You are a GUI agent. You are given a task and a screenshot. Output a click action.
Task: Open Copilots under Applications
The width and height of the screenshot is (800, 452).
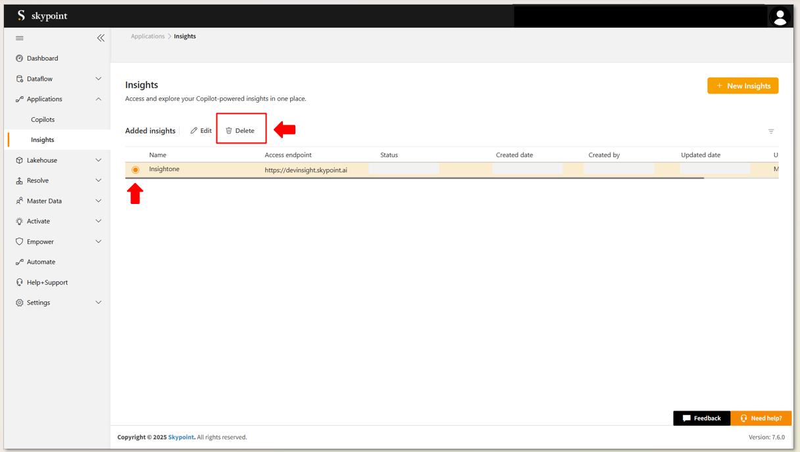point(43,120)
